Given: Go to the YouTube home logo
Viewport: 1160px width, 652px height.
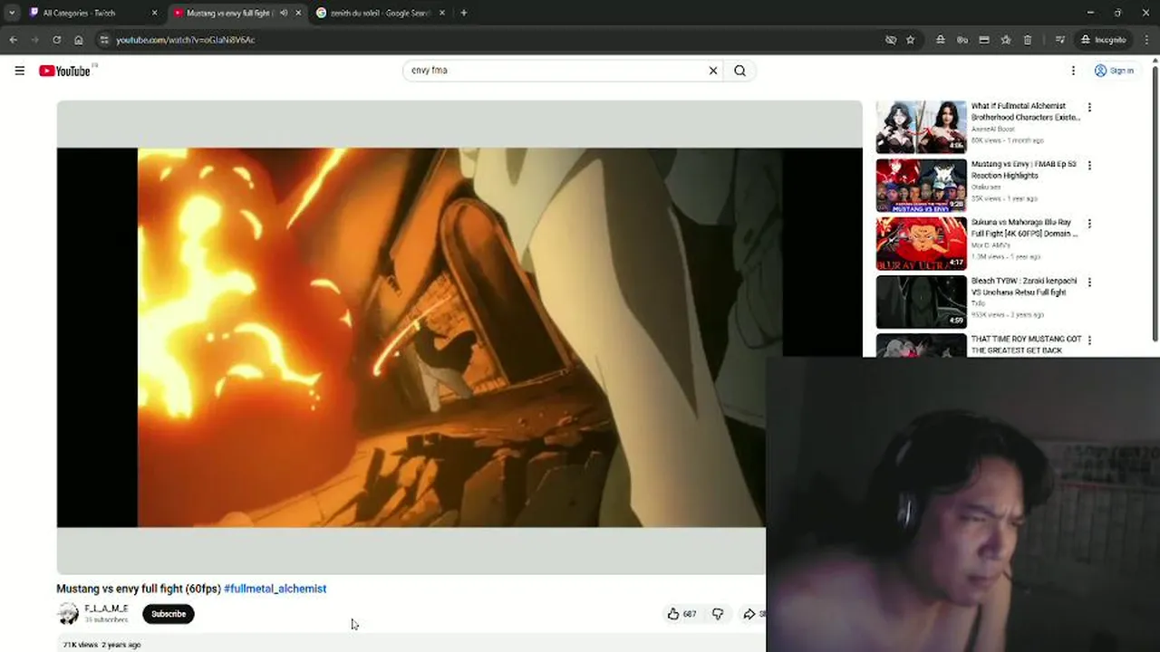Looking at the screenshot, I should (x=64, y=71).
